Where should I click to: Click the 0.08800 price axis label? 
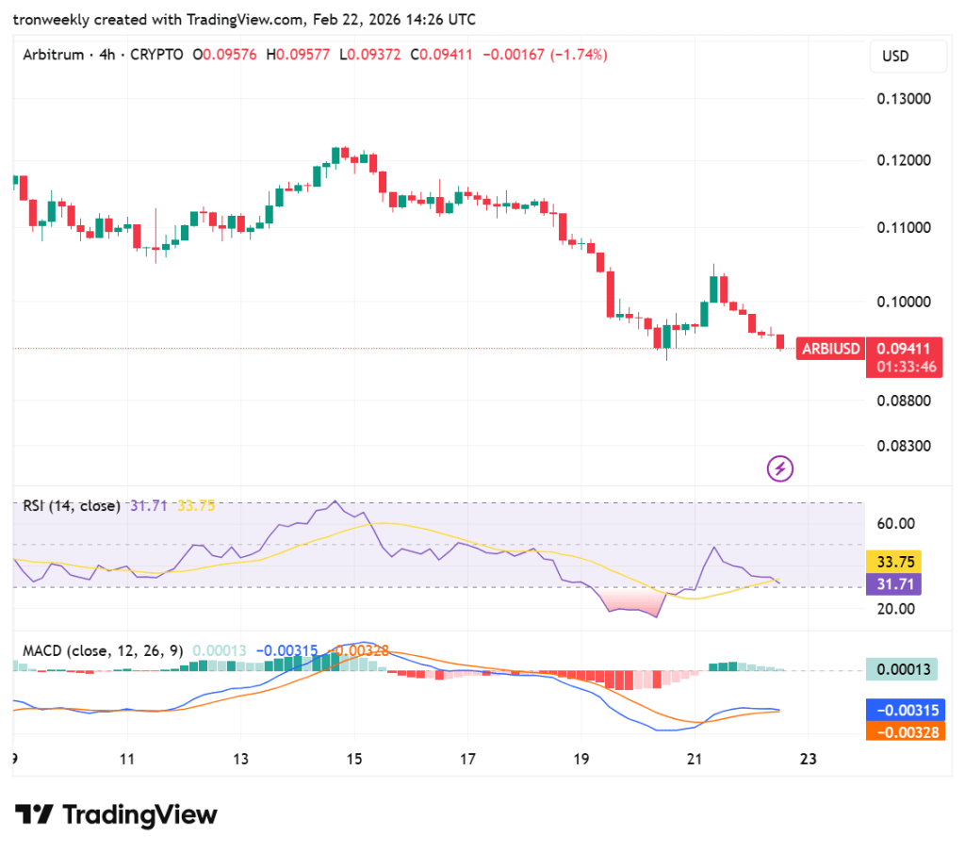[904, 401]
